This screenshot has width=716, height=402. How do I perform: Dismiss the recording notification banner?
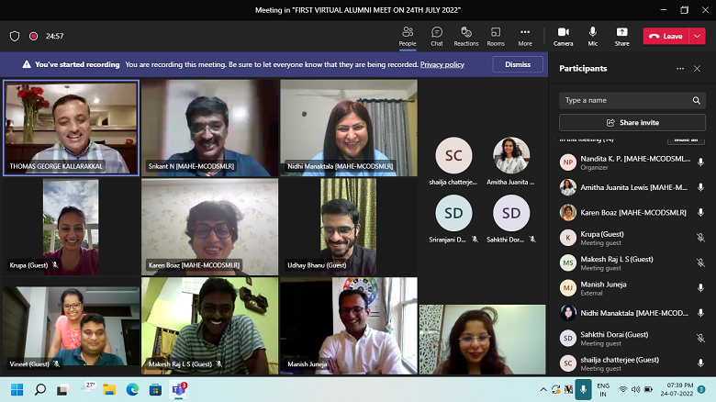pos(518,64)
